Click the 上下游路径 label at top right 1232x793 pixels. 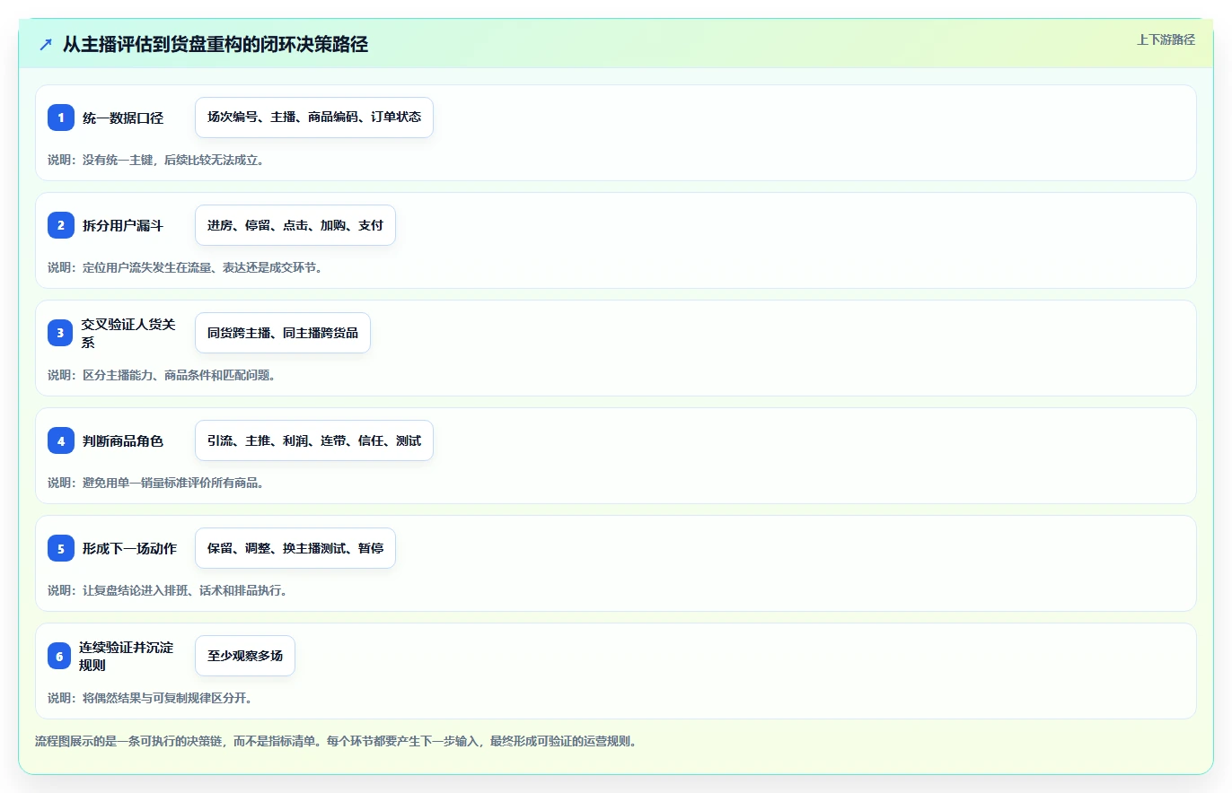[1166, 39]
